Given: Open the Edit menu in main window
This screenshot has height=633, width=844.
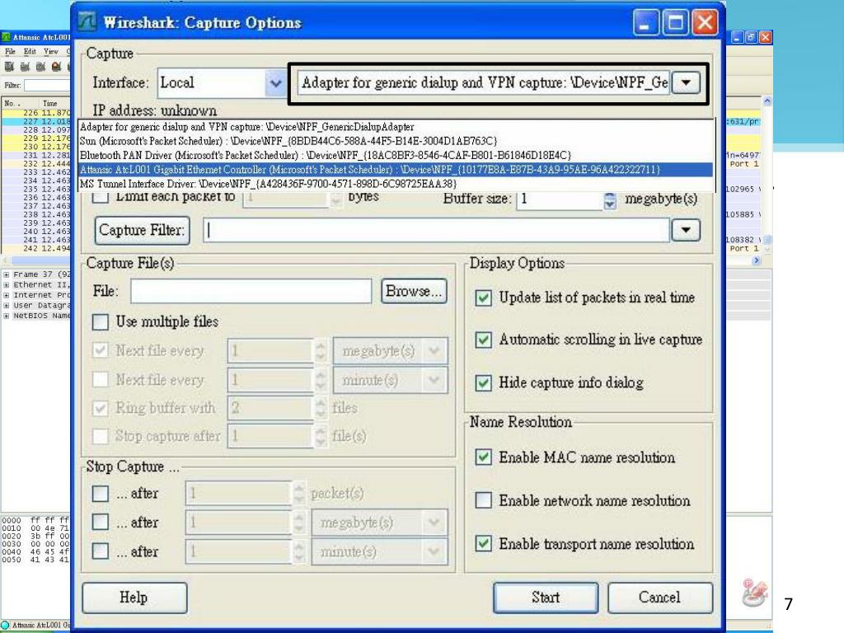Looking at the screenshot, I should 30,51.
